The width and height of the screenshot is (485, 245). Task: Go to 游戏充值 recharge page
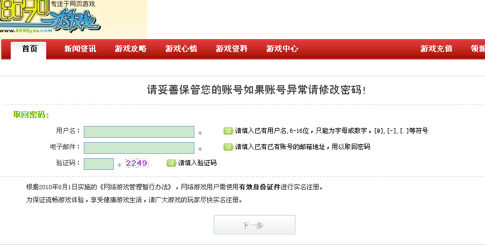pos(436,49)
